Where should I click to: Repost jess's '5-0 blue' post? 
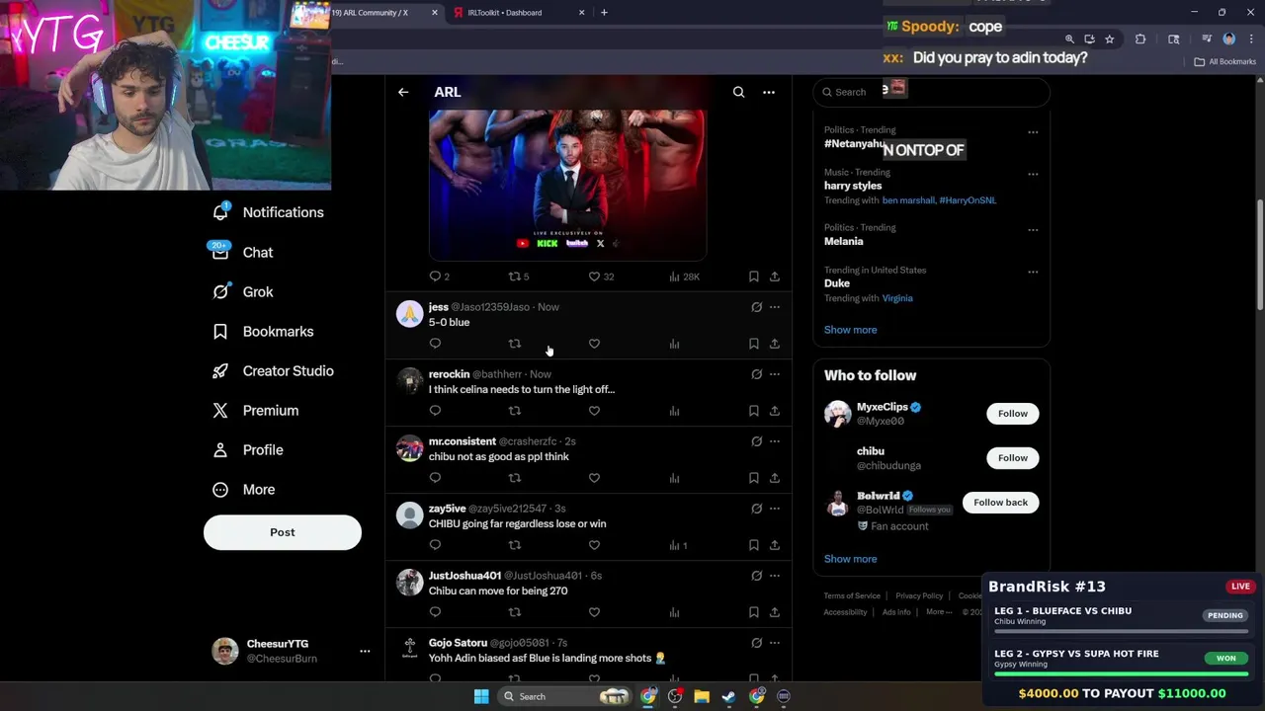pos(514,344)
